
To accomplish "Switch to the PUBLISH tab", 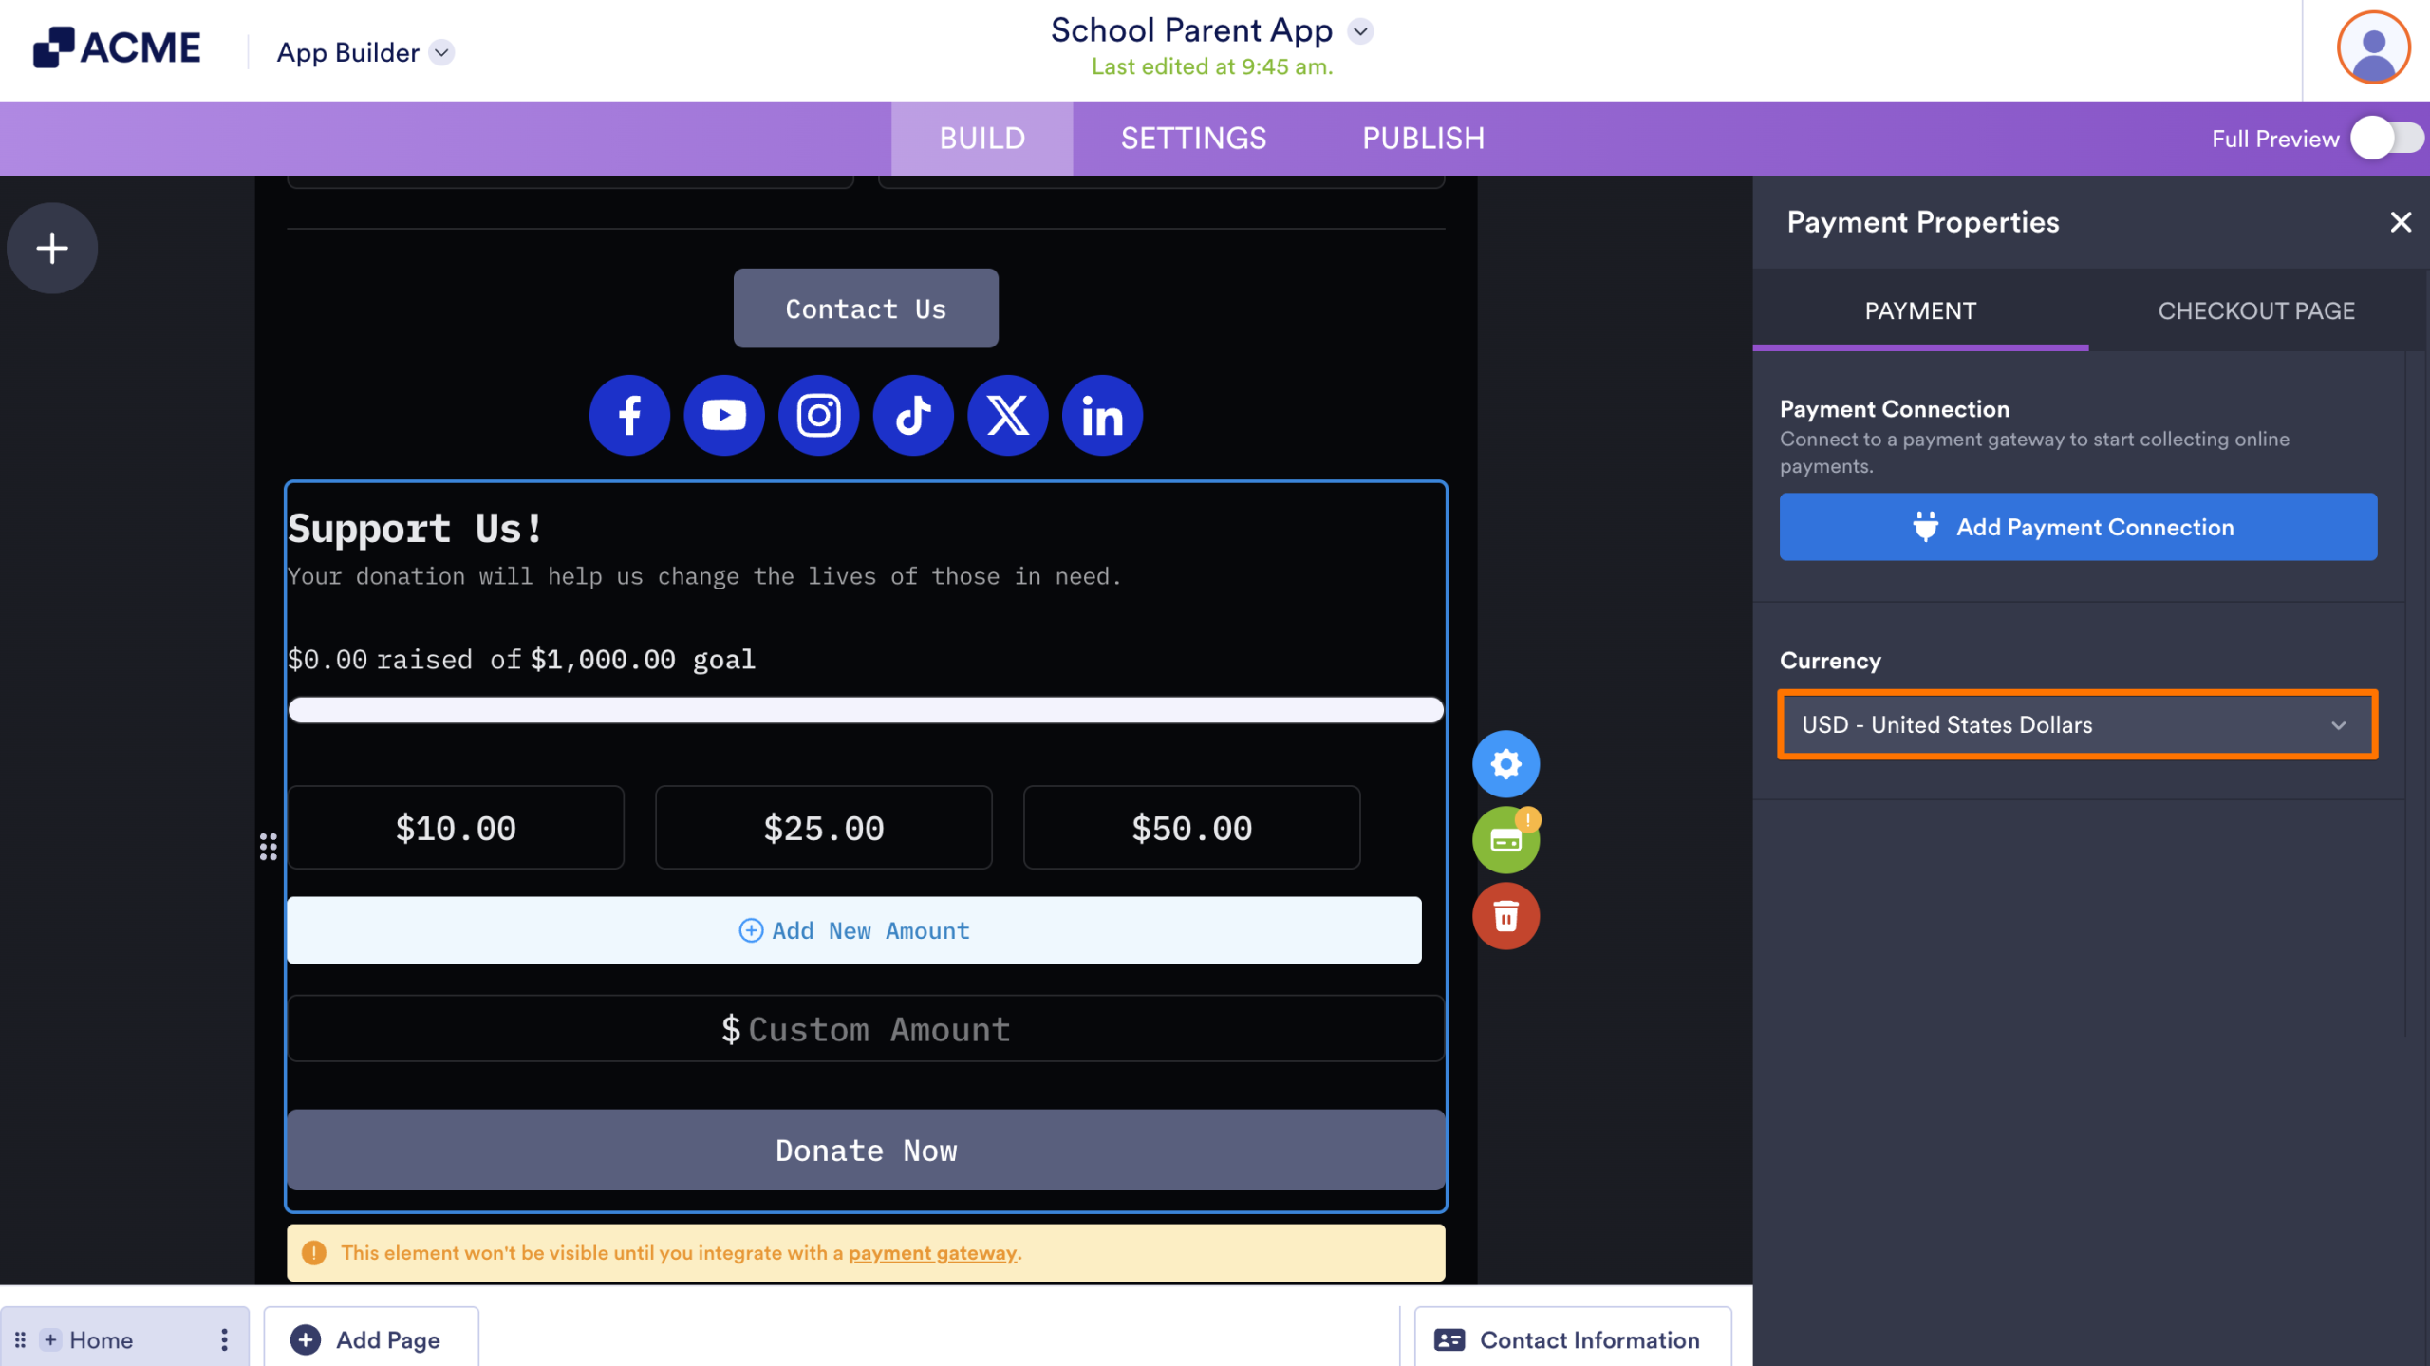I will coord(1423,139).
